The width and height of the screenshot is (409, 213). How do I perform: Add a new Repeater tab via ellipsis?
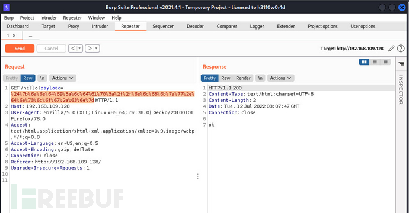[x=30, y=35]
